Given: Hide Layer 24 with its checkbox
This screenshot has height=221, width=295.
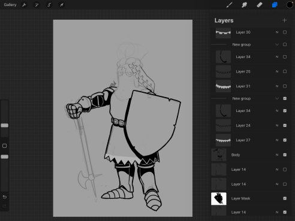Looking at the screenshot, I should coord(285,125).
